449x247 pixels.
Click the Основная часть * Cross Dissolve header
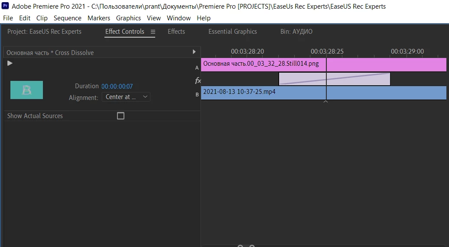[x=50, y=53]
